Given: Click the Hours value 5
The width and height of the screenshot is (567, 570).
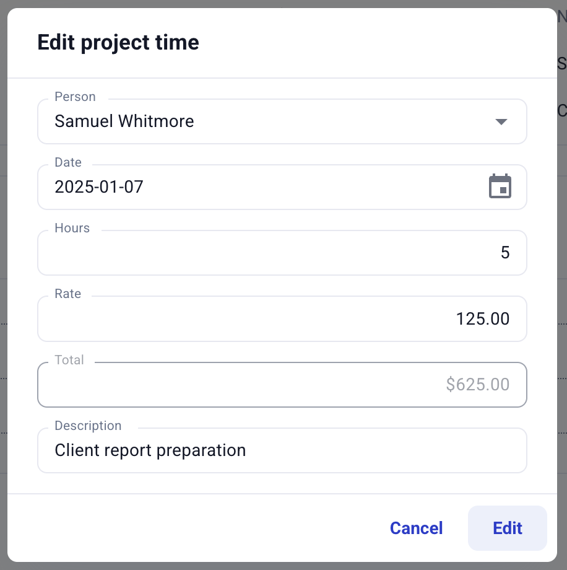Looking at the screenshot, I should [504, 253].
